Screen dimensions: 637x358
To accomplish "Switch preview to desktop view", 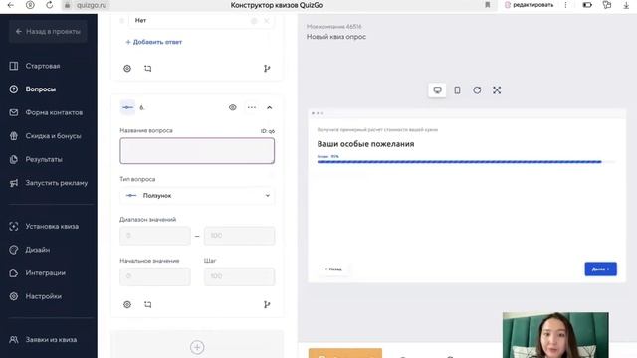I will [437, 90].
